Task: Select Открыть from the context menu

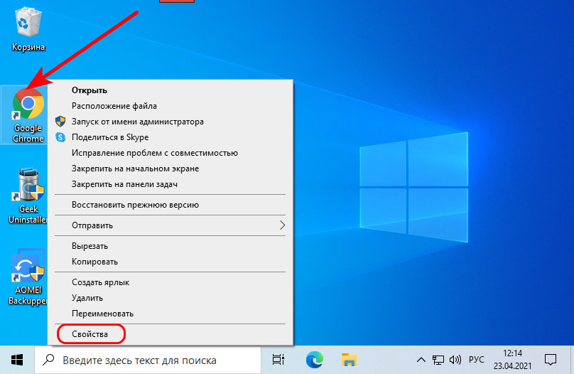Action: click(89, 90)
